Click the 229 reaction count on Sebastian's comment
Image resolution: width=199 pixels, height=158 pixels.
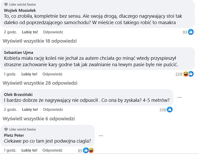click(179, 74)
